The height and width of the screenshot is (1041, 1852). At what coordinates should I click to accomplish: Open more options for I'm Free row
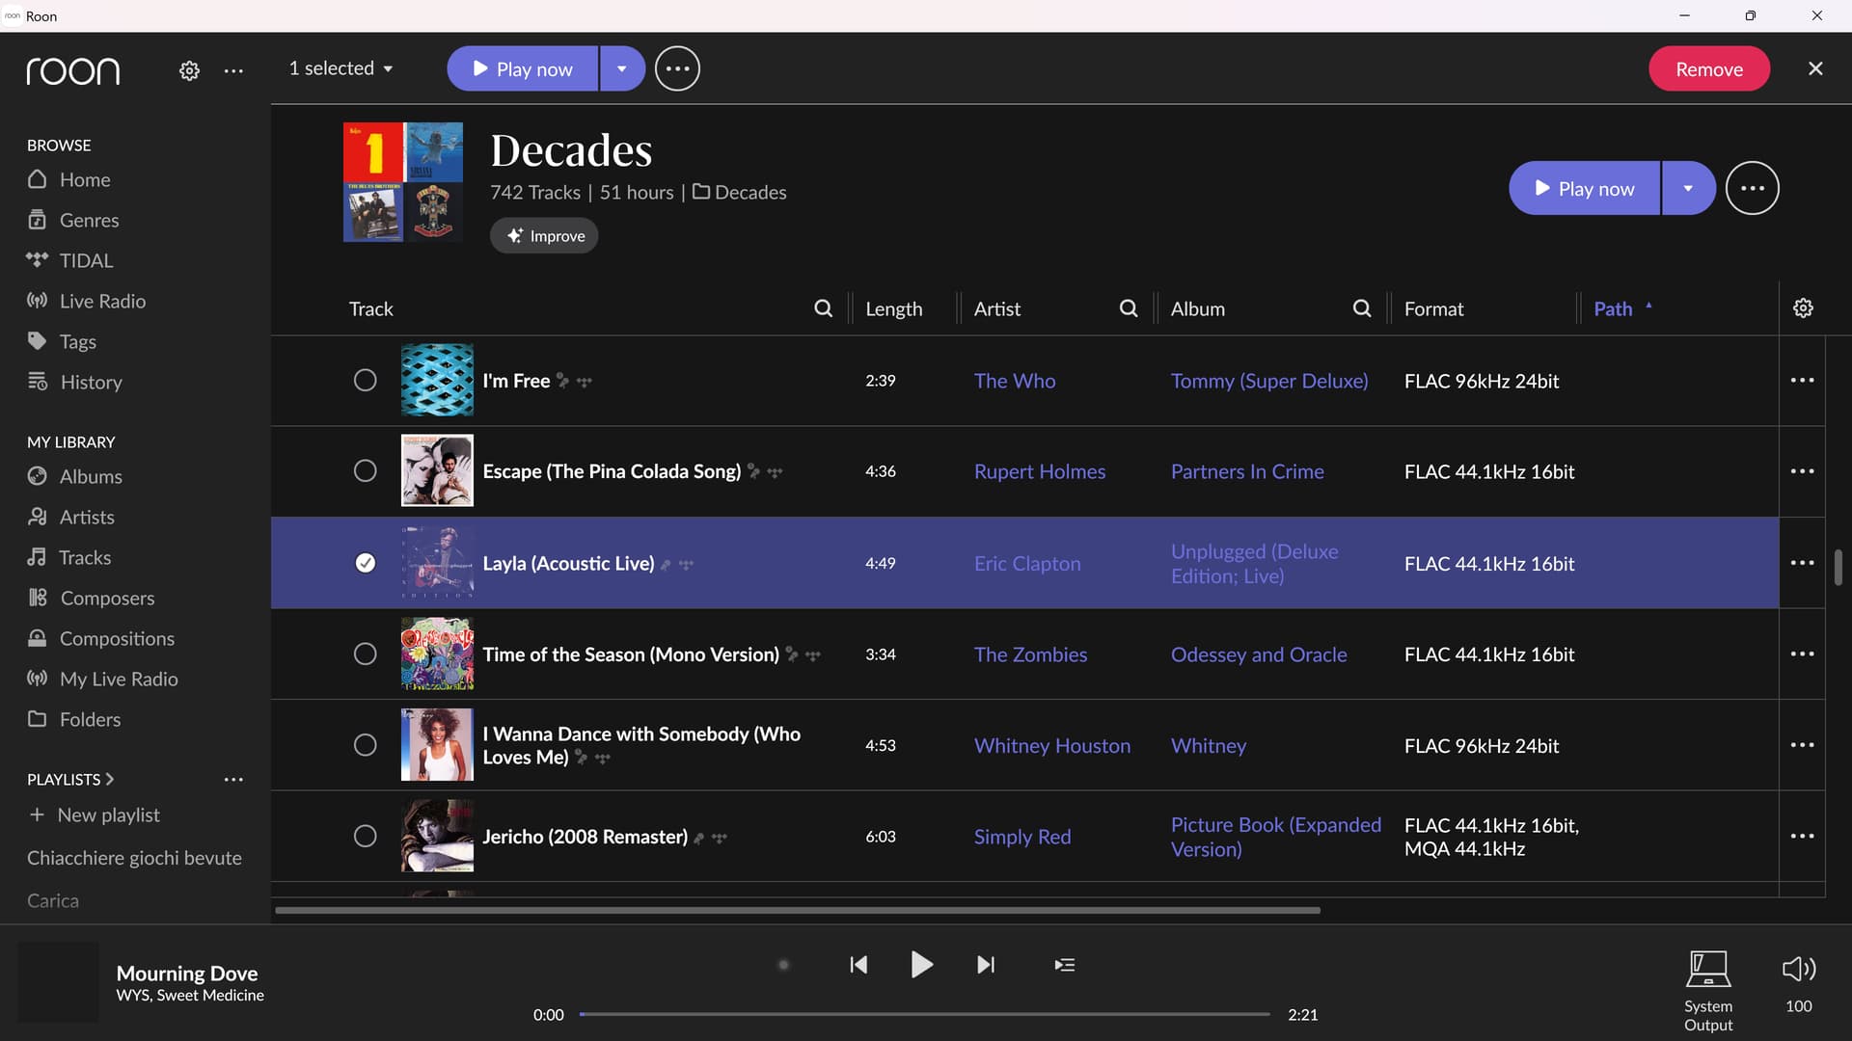pos(1802,381)
